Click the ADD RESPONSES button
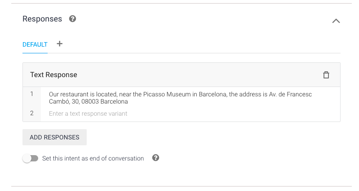This screenshot has height=191, width=359. (54, 137)
